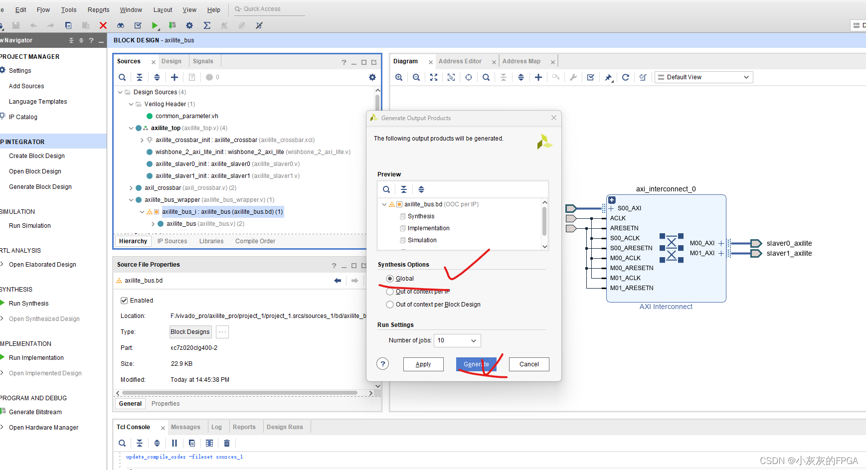This screenshot has width=866, height=470.
Task: Click Zoom Fit icon in Diagram toolbar
Action: pyautogui.click(x=434, y=77)
